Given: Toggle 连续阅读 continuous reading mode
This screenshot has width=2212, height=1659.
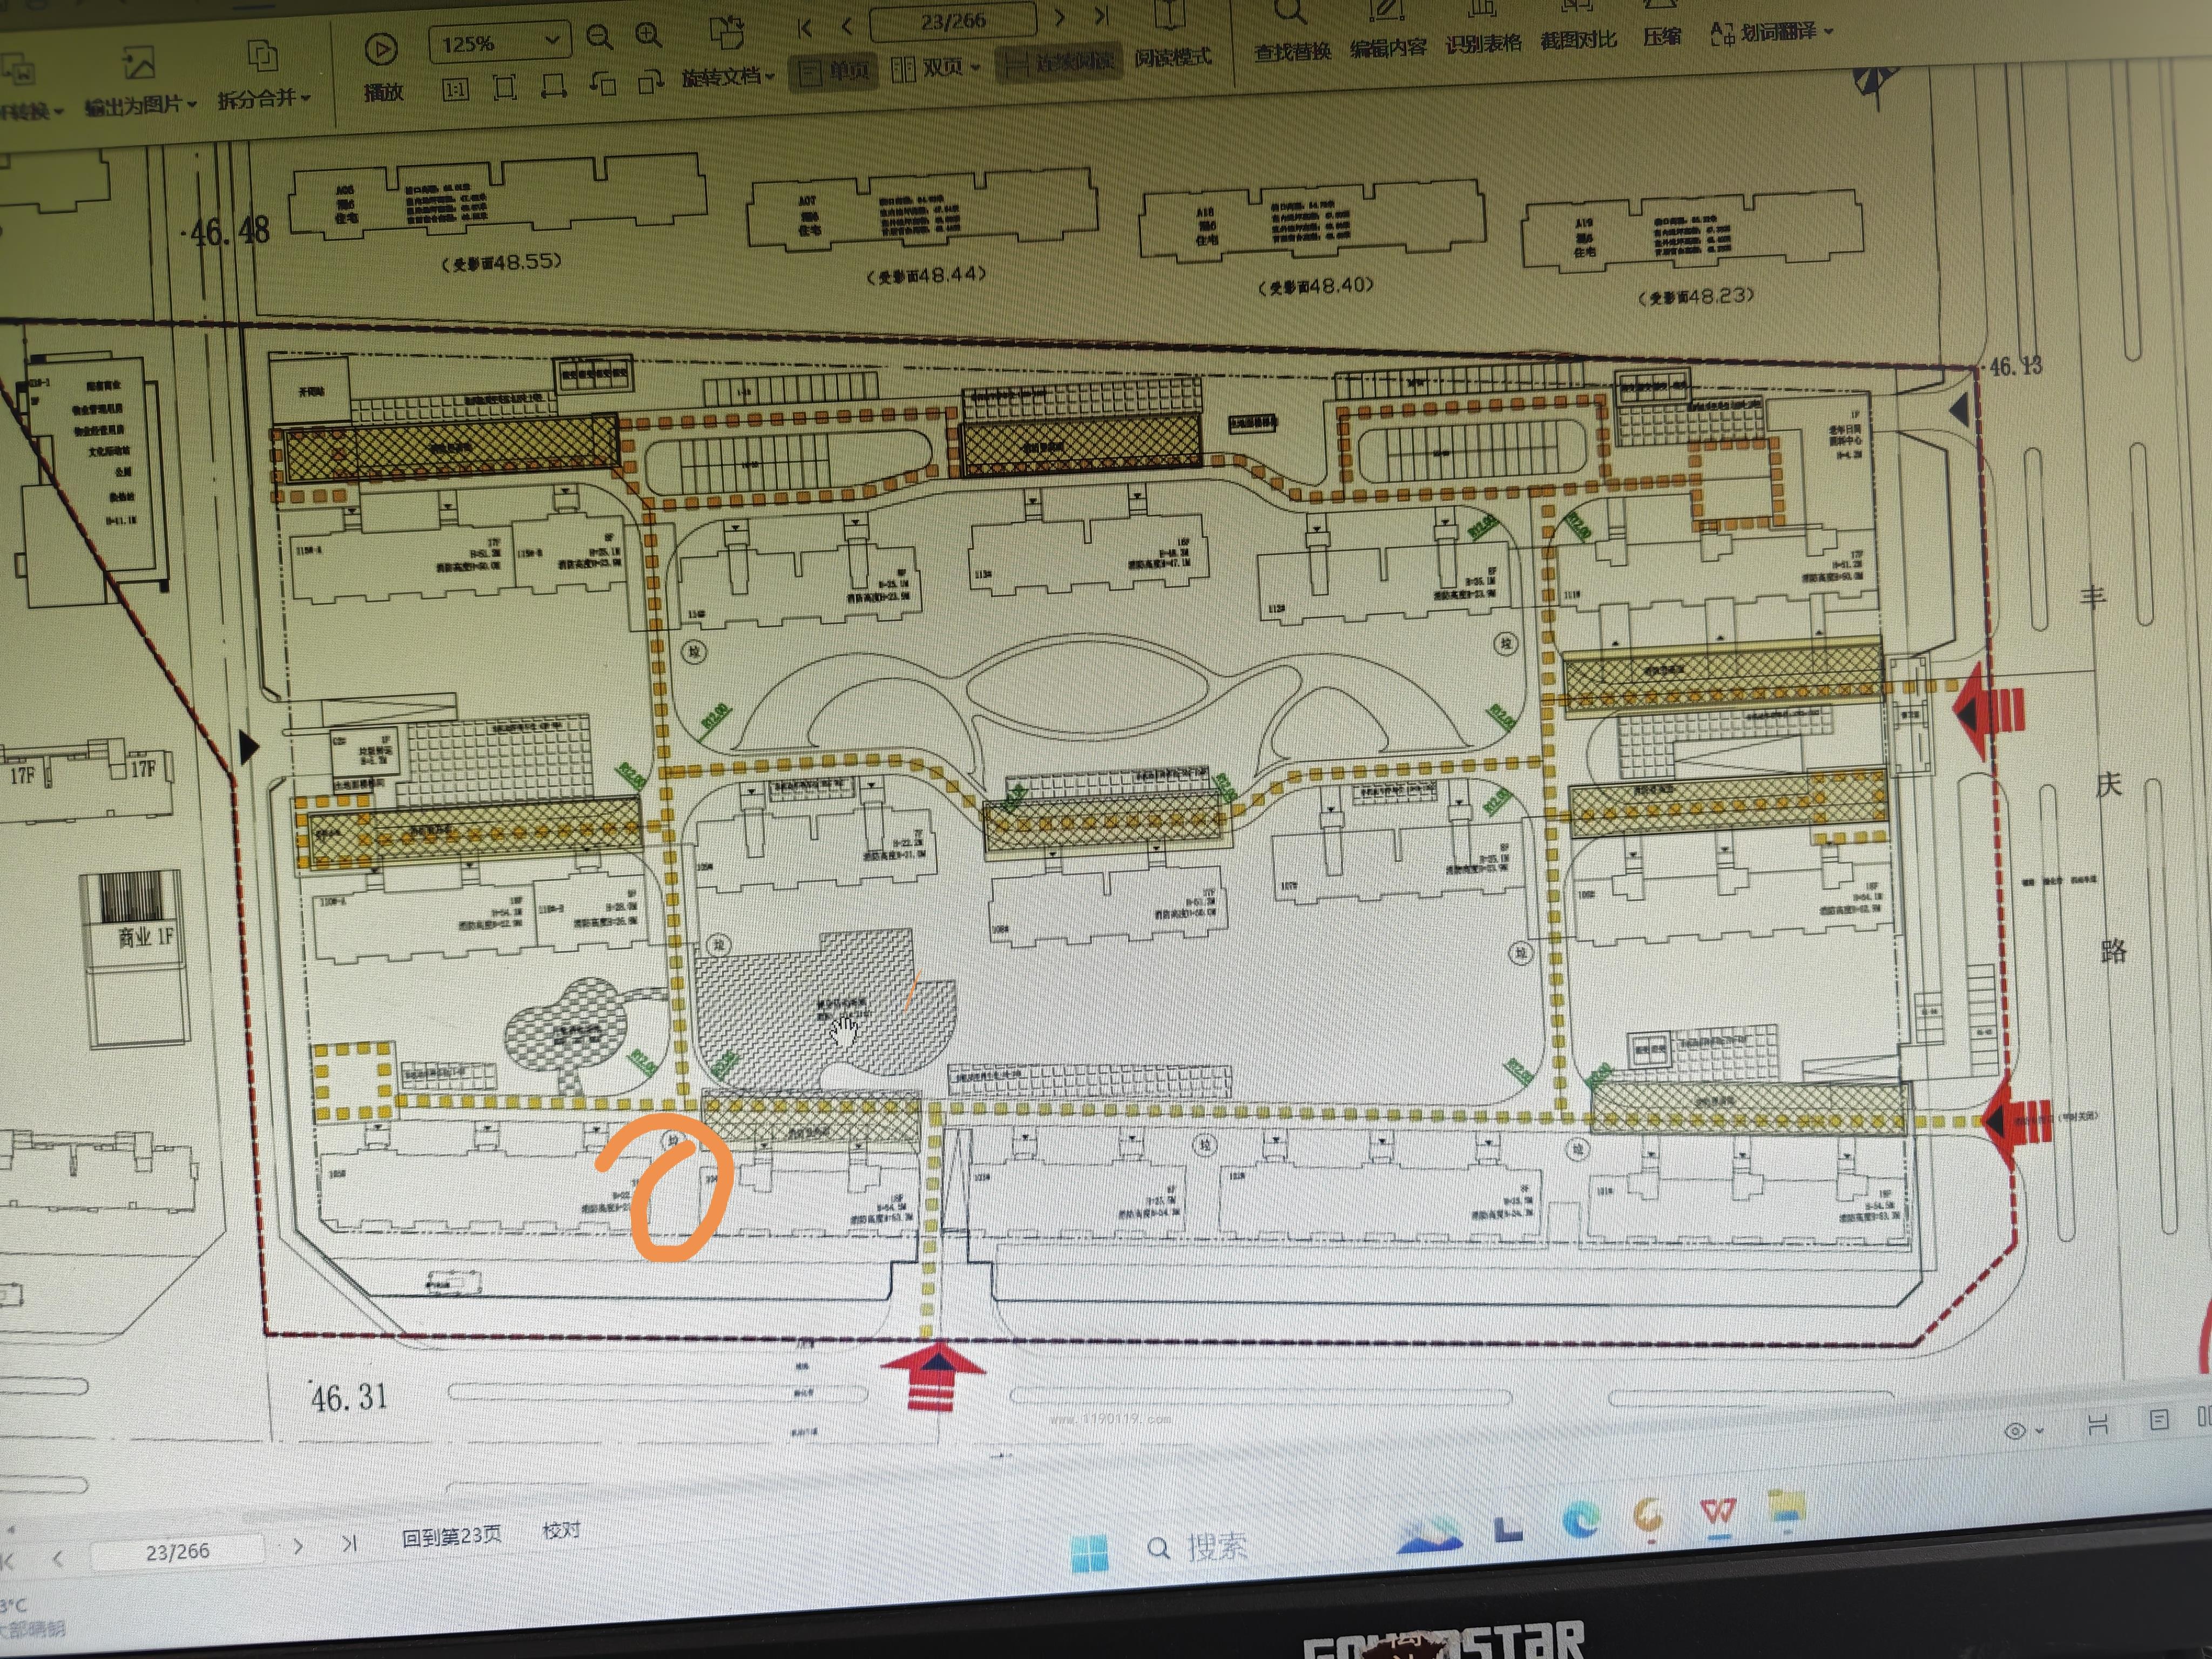Looking at the screenshot, I should (x=1059, y=62).
